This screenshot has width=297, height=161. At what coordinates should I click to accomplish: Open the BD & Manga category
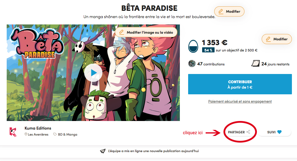click(67, 135)
